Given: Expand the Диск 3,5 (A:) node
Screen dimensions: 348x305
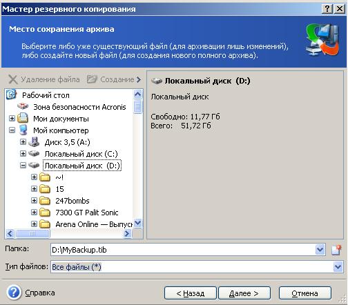Looking at the screenshot, I should (x=23, y=141).
